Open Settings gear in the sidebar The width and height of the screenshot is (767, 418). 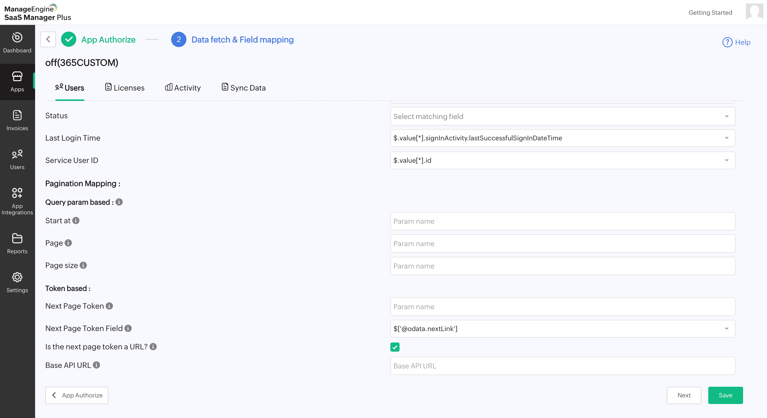tap(17, 282)
